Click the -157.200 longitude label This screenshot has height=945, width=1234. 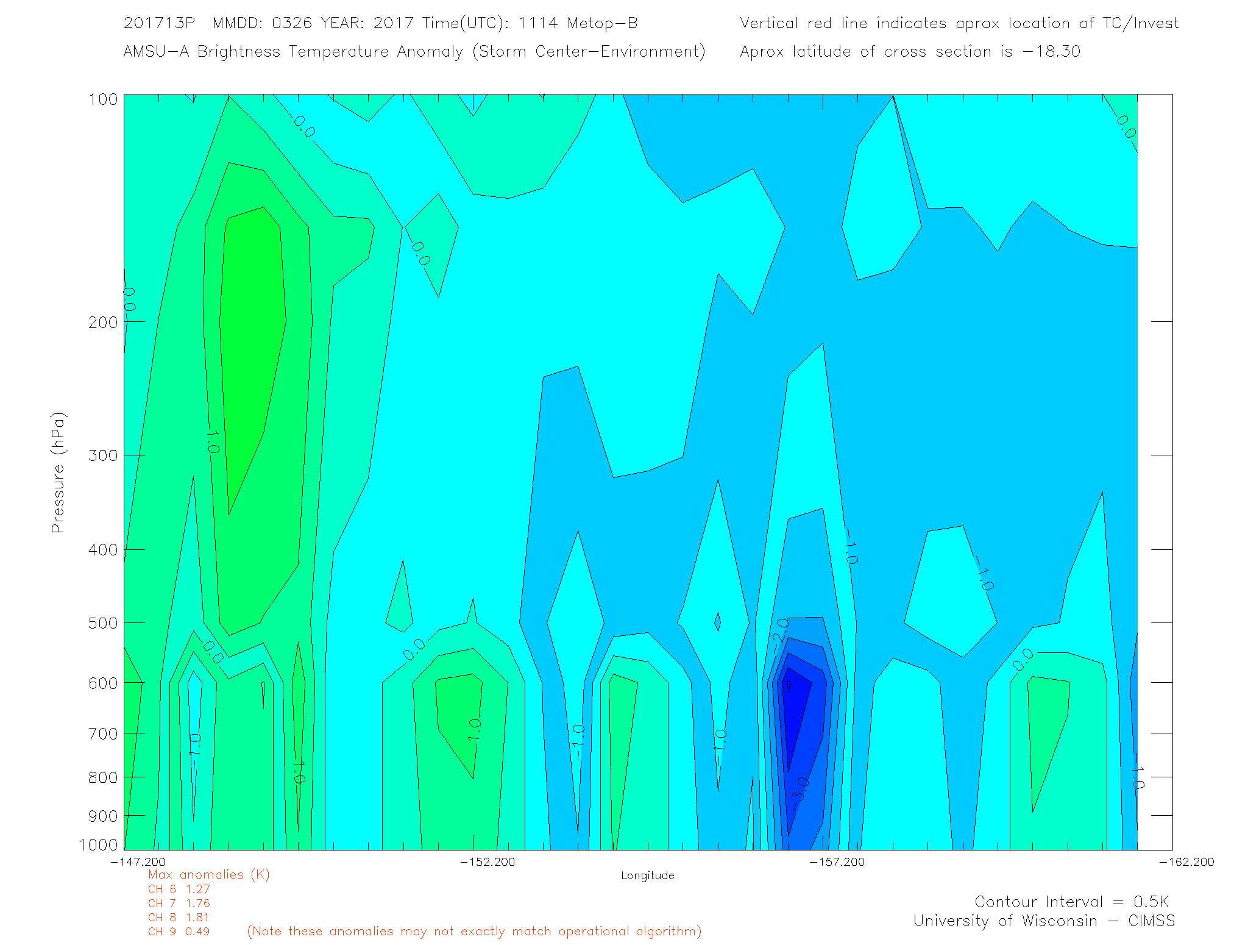837,862
